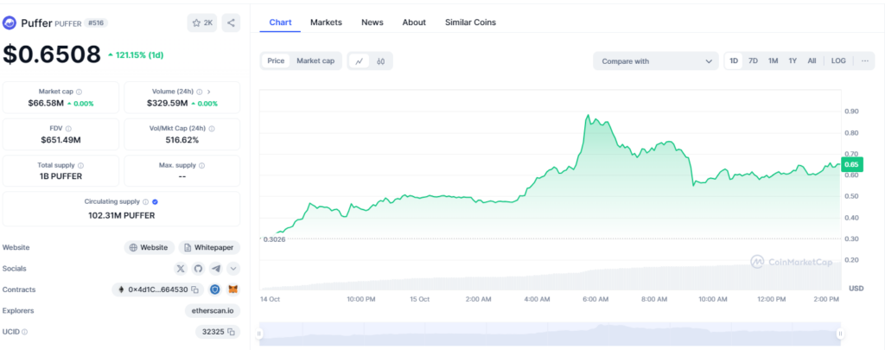Select the All time range

pos(812,61)
